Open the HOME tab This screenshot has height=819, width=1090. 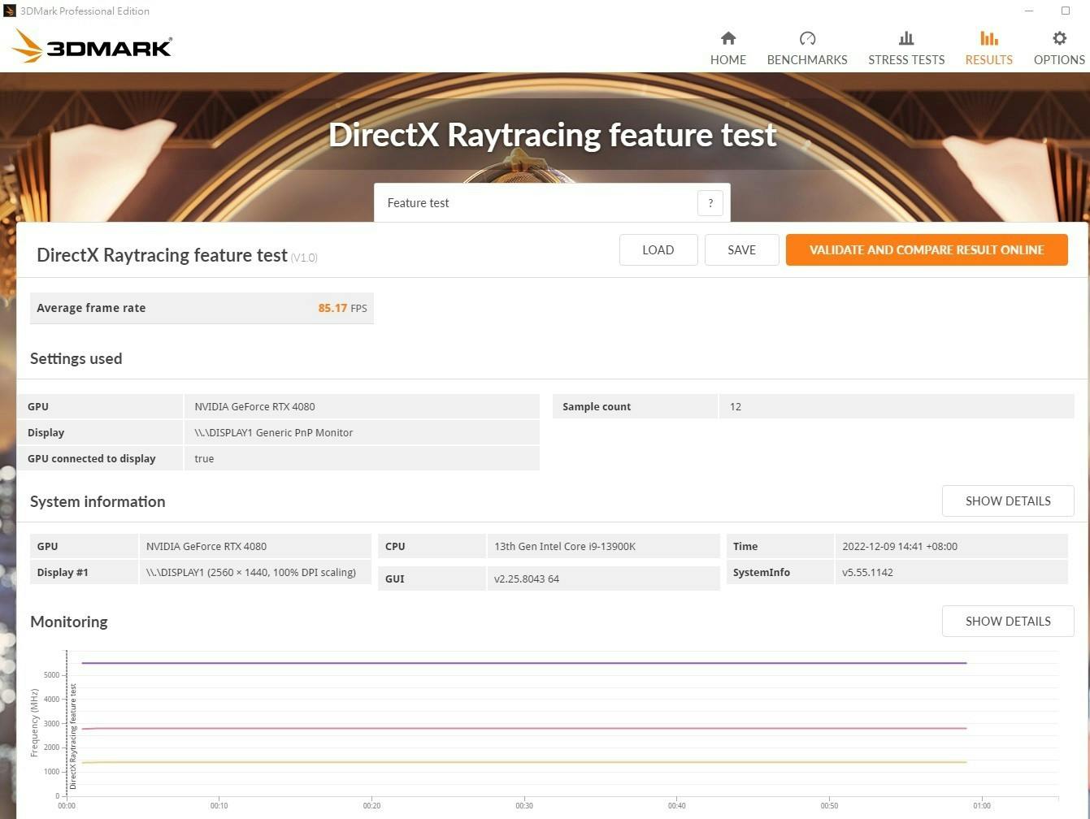[x=727, y=48]
